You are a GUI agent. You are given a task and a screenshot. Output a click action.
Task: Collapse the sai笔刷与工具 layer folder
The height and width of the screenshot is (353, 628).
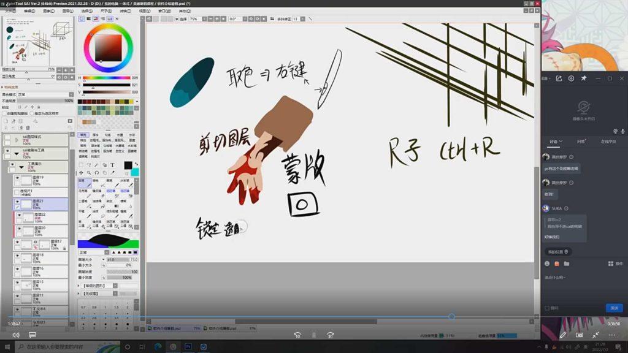[x=17, y=153]
